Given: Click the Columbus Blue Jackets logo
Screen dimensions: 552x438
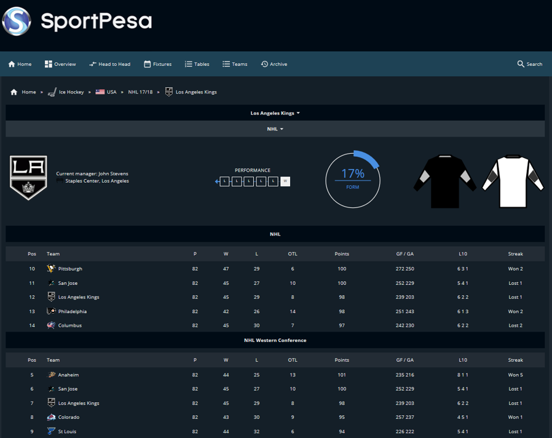Looking at the screenshot, I should point(51,325).
